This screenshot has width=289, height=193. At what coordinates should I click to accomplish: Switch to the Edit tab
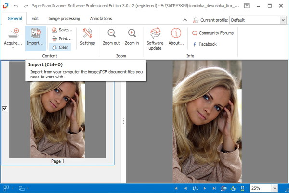(x=35, y=19)
